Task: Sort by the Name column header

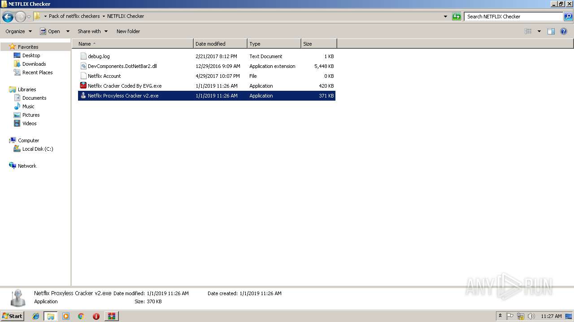Action: (133, 44)
